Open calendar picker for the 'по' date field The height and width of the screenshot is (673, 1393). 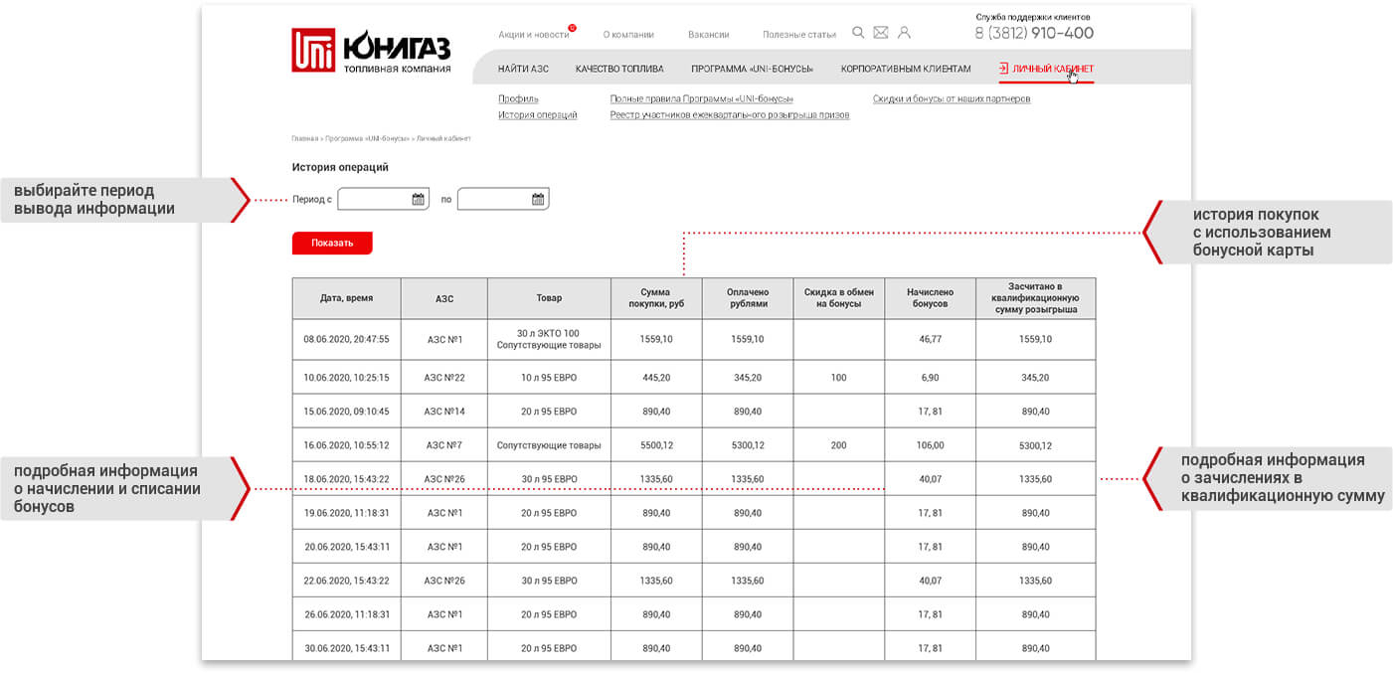coord(538,199)
